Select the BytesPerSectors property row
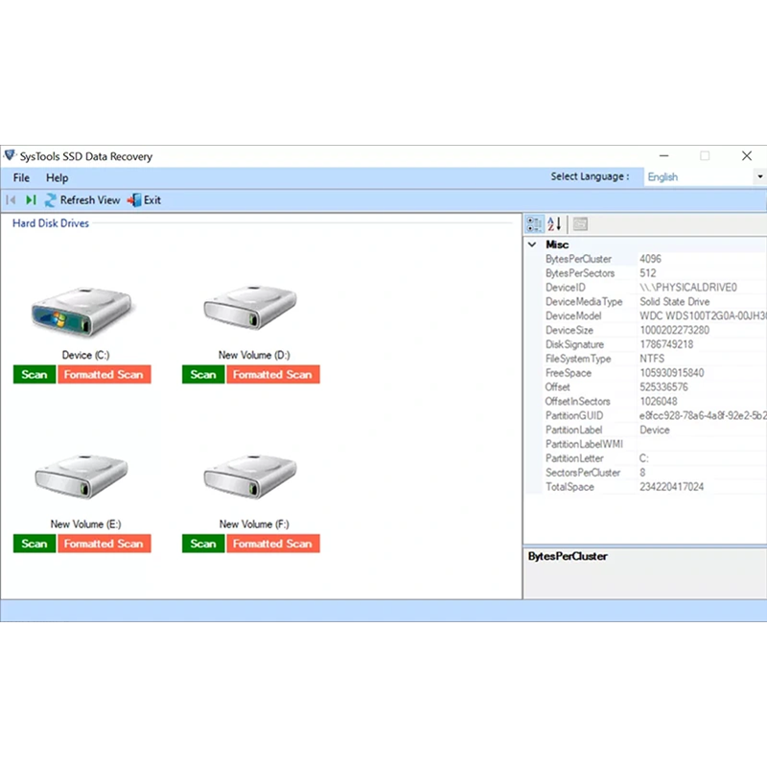The image size is (767, 767). click(x=654, y=273)
